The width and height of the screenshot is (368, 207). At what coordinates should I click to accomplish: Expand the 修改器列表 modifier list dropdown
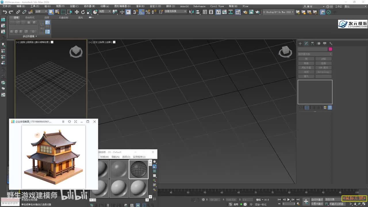click(315, 54)
